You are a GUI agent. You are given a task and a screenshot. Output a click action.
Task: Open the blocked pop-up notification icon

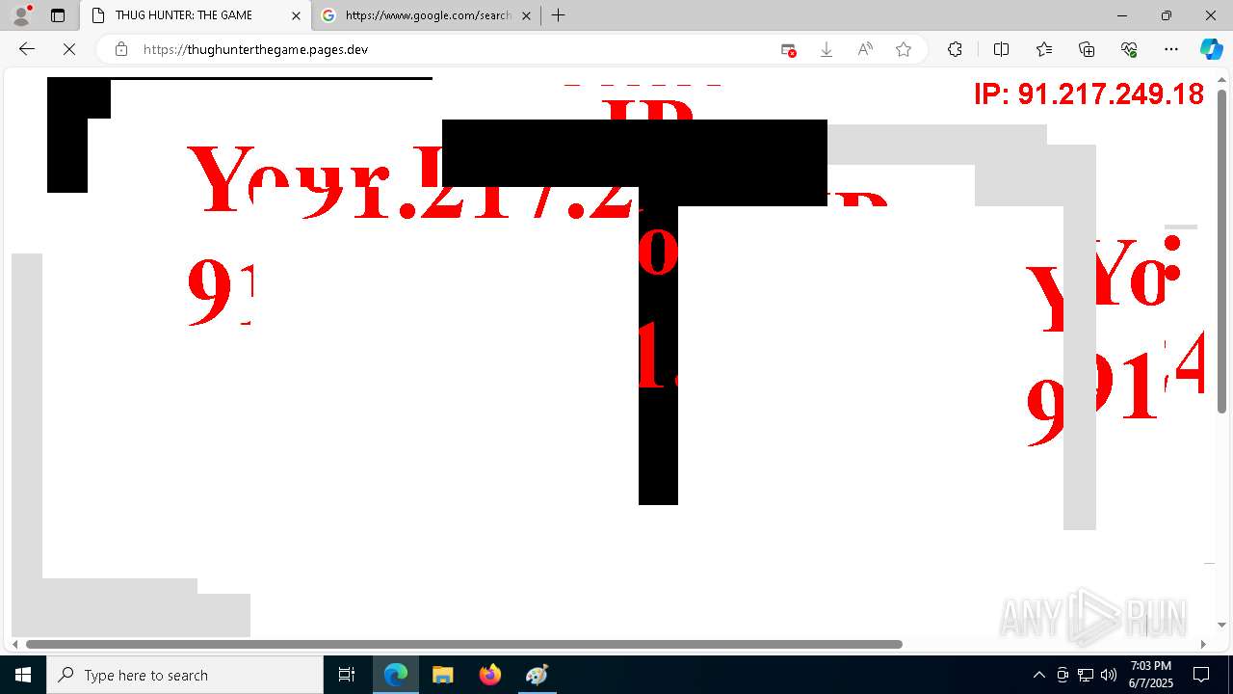pos(788,49)
